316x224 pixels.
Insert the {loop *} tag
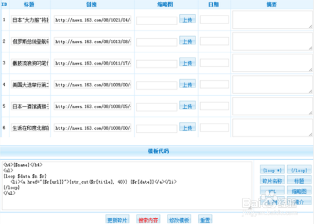click(273, 170)
